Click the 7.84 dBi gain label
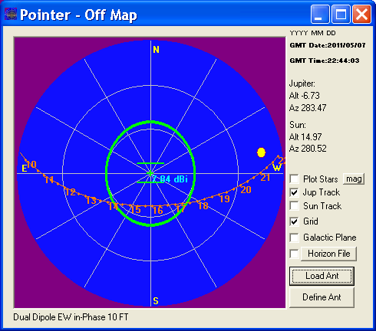This screenshot has width=376, height=331. 170,179
